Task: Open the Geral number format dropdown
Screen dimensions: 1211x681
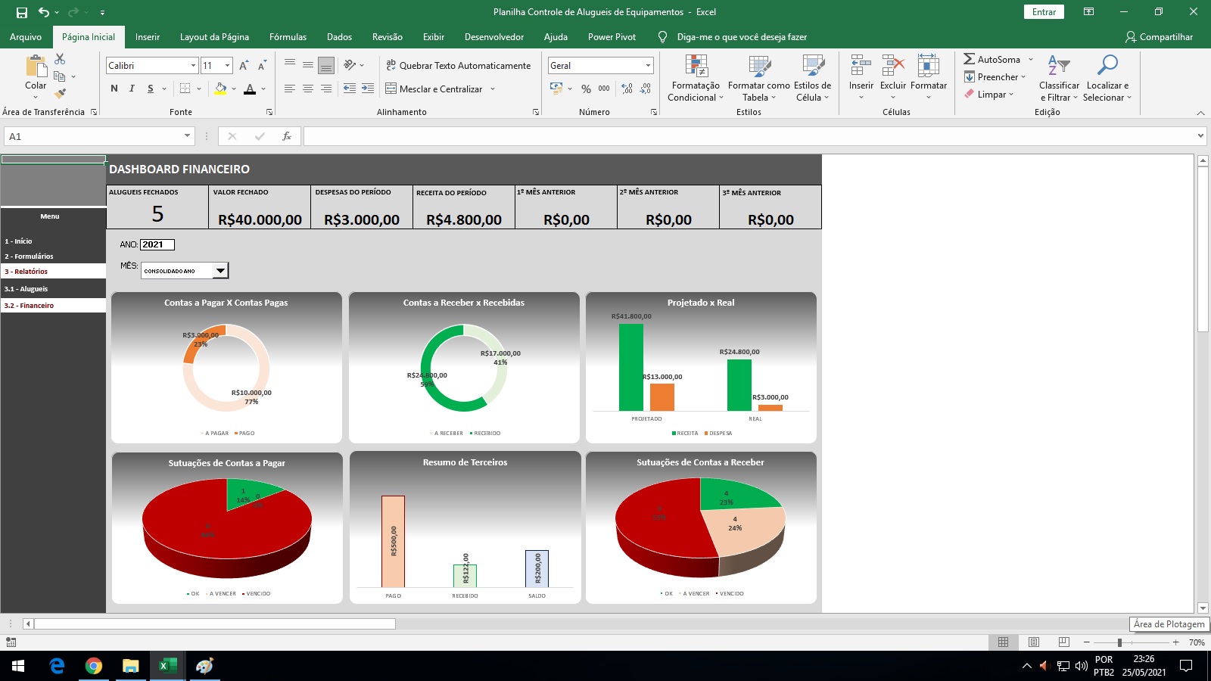Action: pyautogui.click(x=648, y=66)
